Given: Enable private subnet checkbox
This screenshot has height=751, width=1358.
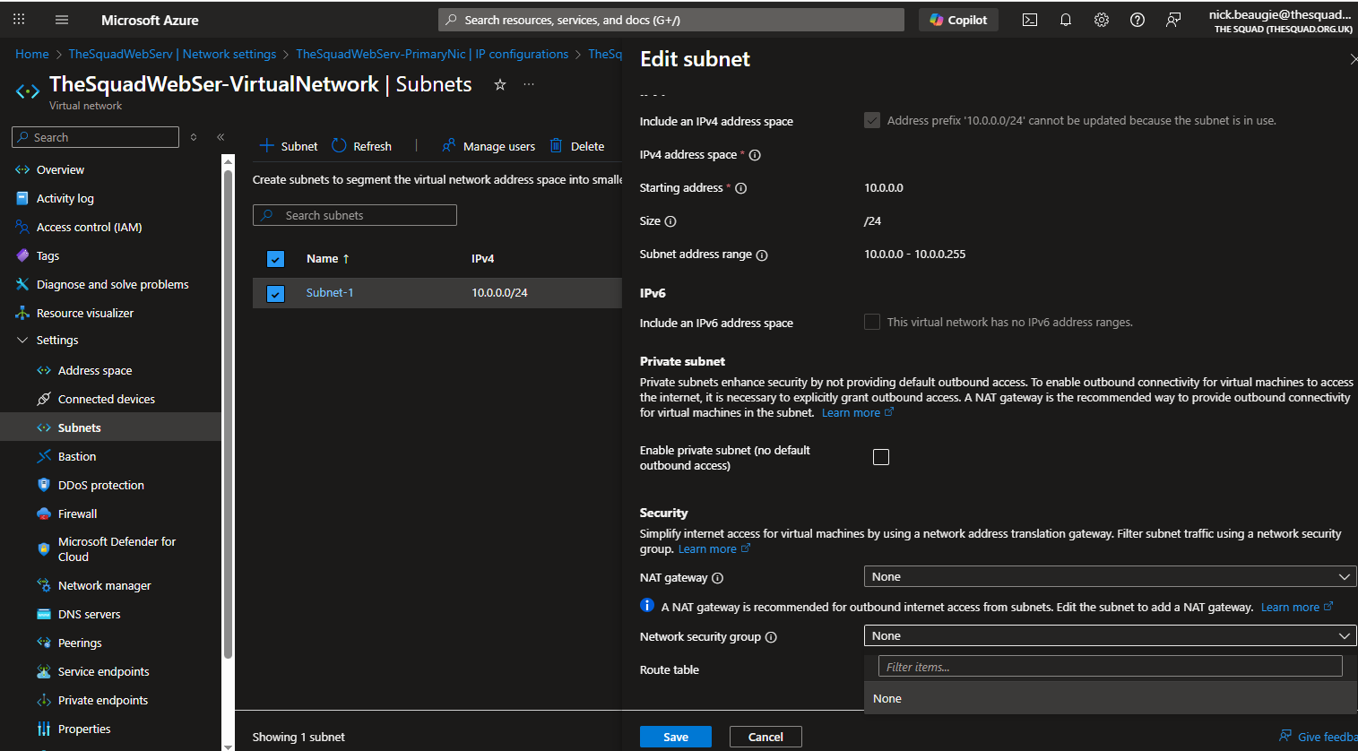Looking at the screenshot, I should tap(881, 457).
